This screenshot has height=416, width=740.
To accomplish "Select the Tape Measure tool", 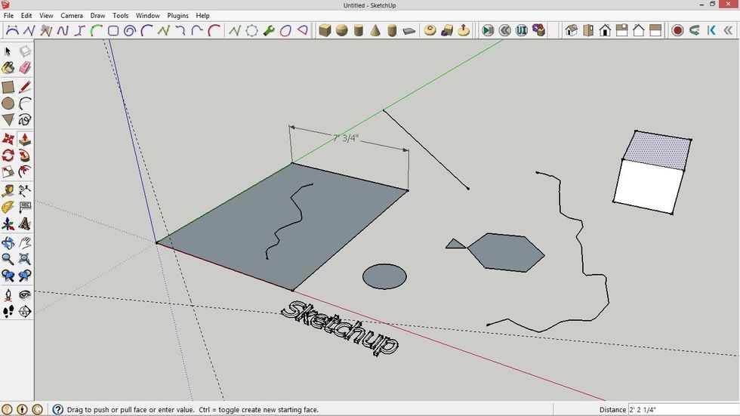I will pos(8,190).
